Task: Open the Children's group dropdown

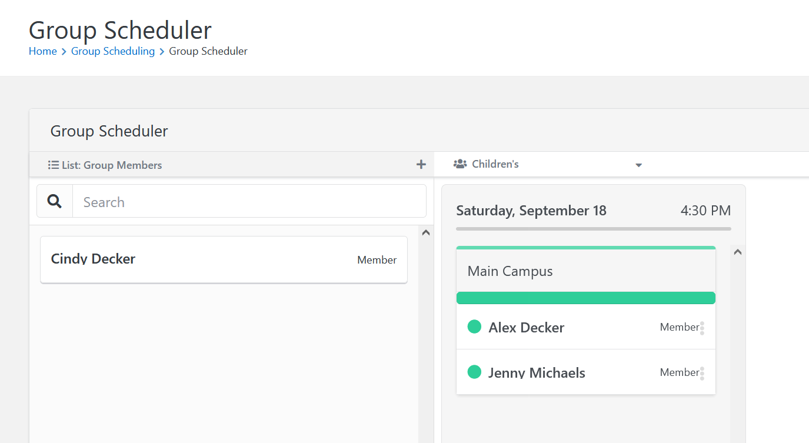Action: (x=638, y=165)
